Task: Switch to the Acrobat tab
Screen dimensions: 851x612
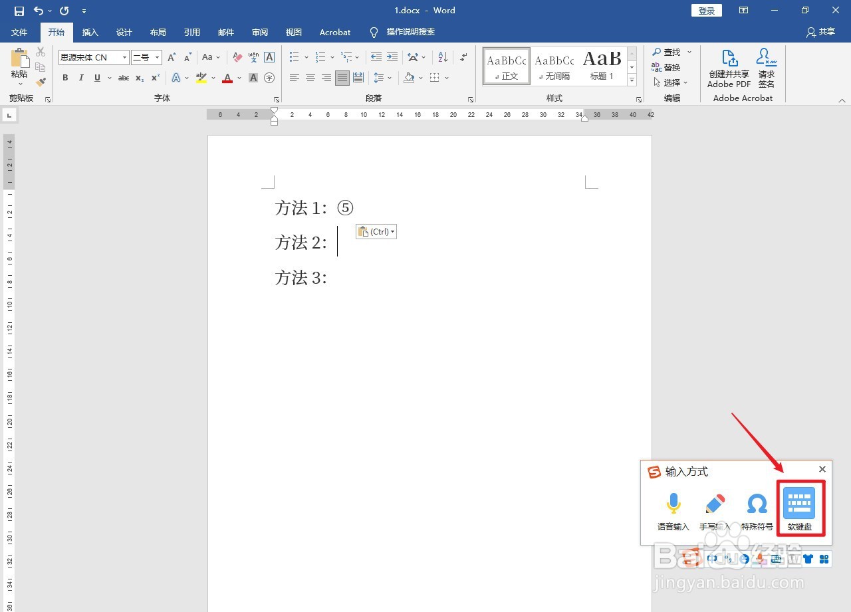Action: (335, 32)
